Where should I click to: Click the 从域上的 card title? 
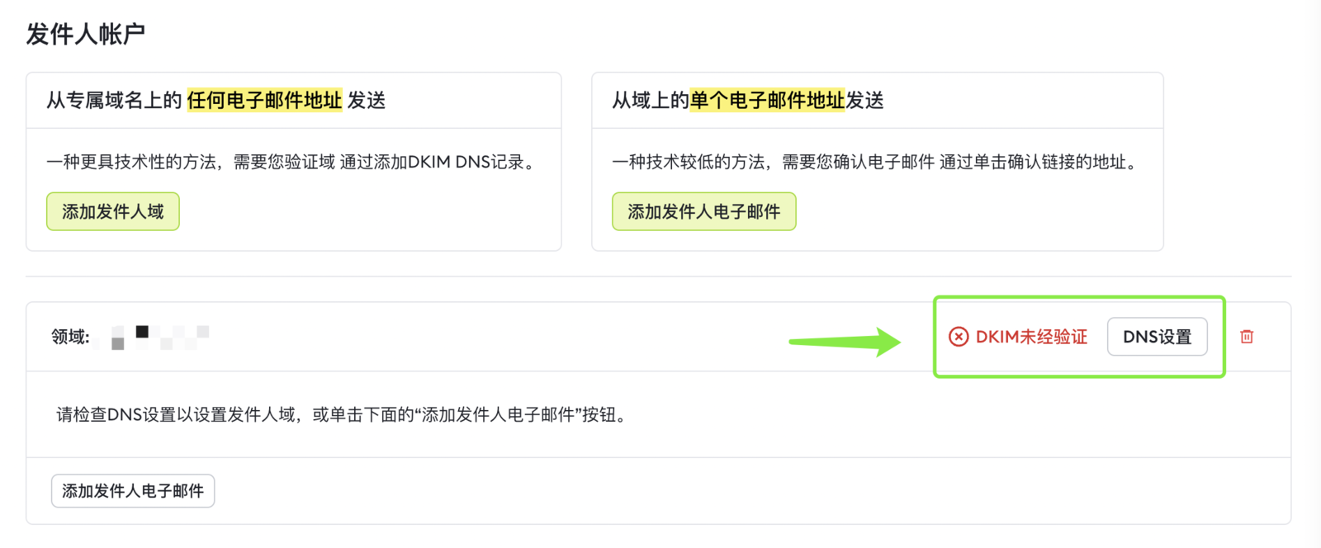tap(650, 101)
